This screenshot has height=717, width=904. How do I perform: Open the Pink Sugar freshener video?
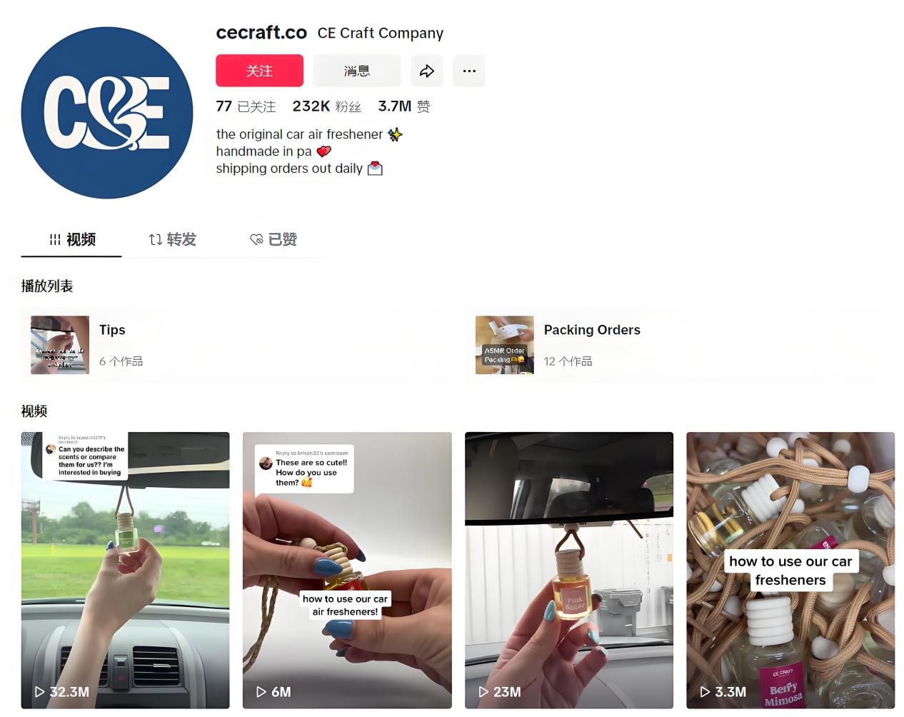point(569,570)
